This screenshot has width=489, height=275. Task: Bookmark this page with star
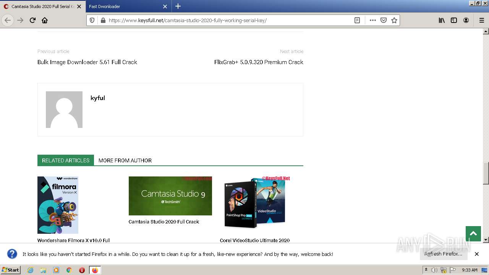[394, 20]
